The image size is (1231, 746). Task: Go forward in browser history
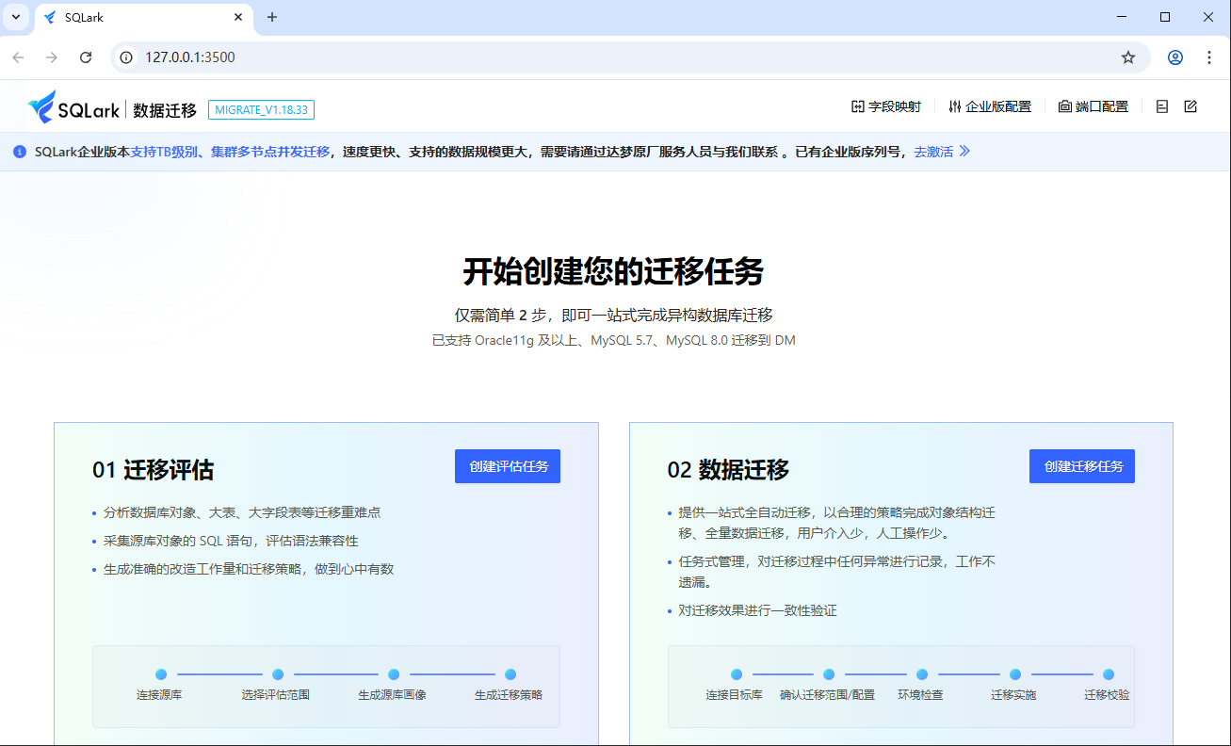(x=52, y=57)
